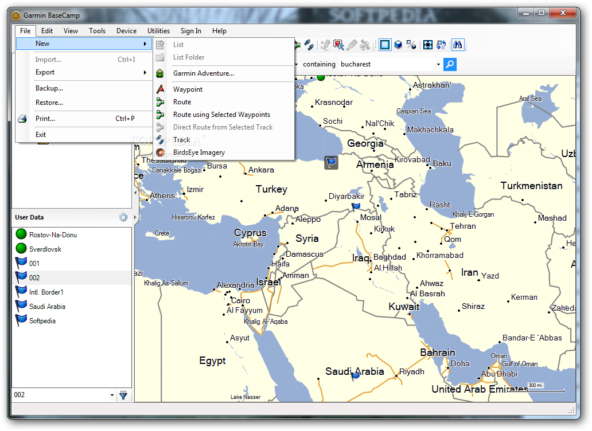This screenshot has width=592, height=431.
Task: Open the Tools menu
Action: point(97,31)
